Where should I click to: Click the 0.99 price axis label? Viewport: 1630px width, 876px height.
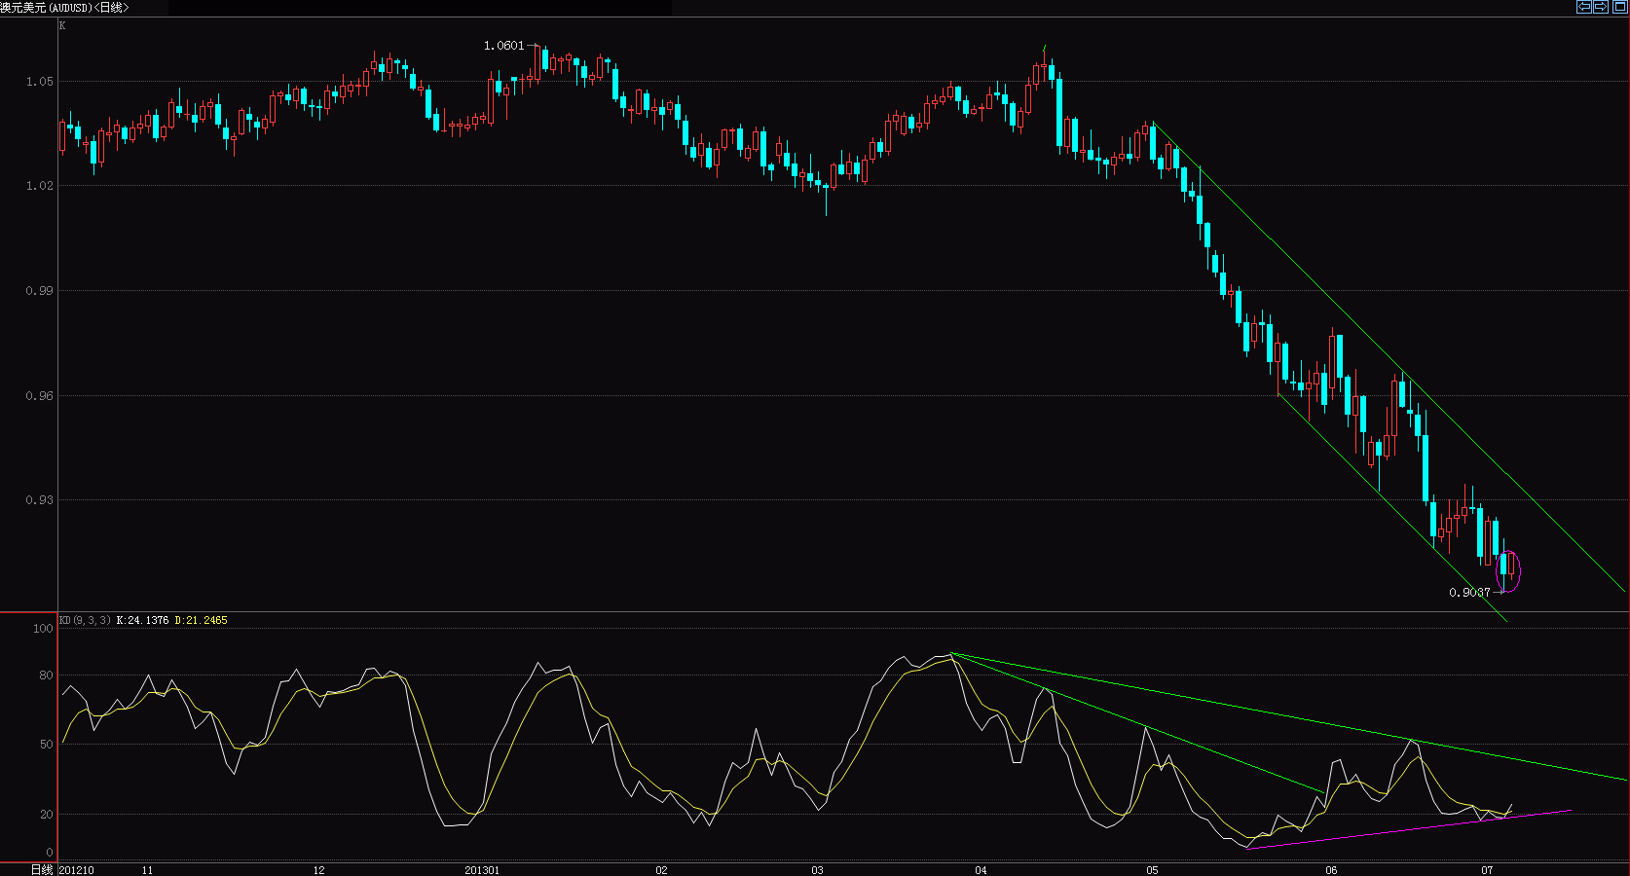tap(40, 291)
